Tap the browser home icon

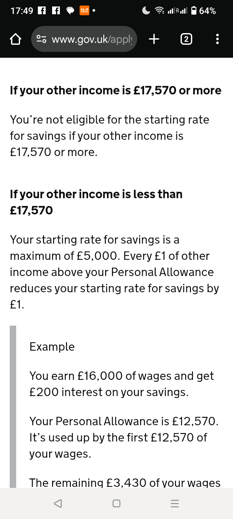[15, 40]
